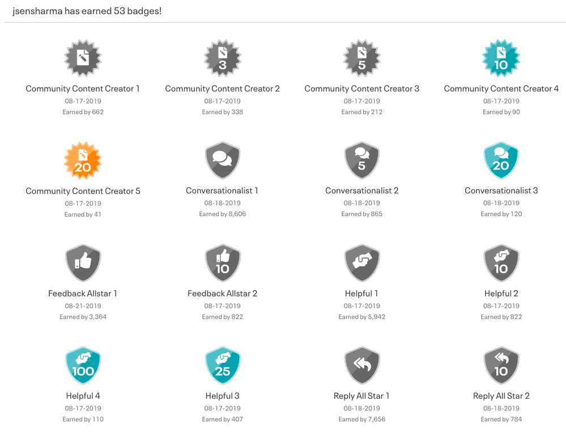Click the Earned by 7,656 count for Reply All Star 1
The width and height of the screenshot is (566, 441).
tap(361, 419)
